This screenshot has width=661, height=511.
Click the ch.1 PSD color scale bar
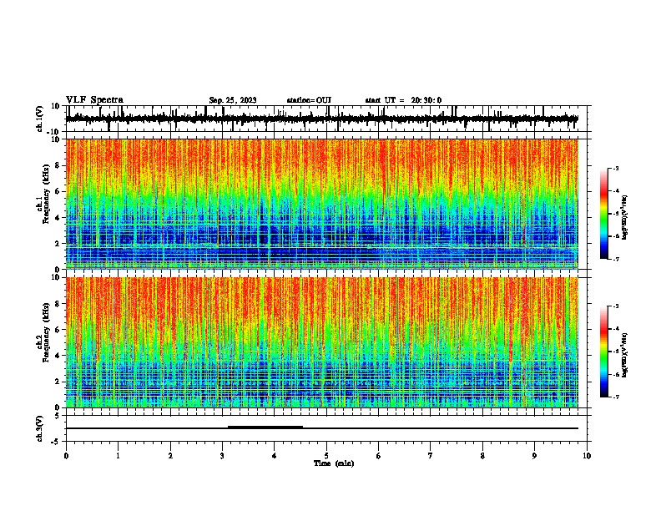click(603, 214)
